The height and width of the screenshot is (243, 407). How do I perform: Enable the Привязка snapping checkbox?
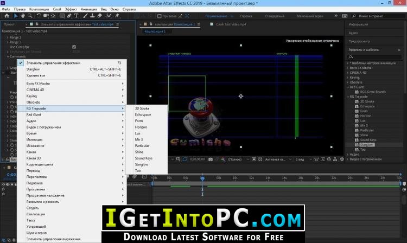[160, 16]
